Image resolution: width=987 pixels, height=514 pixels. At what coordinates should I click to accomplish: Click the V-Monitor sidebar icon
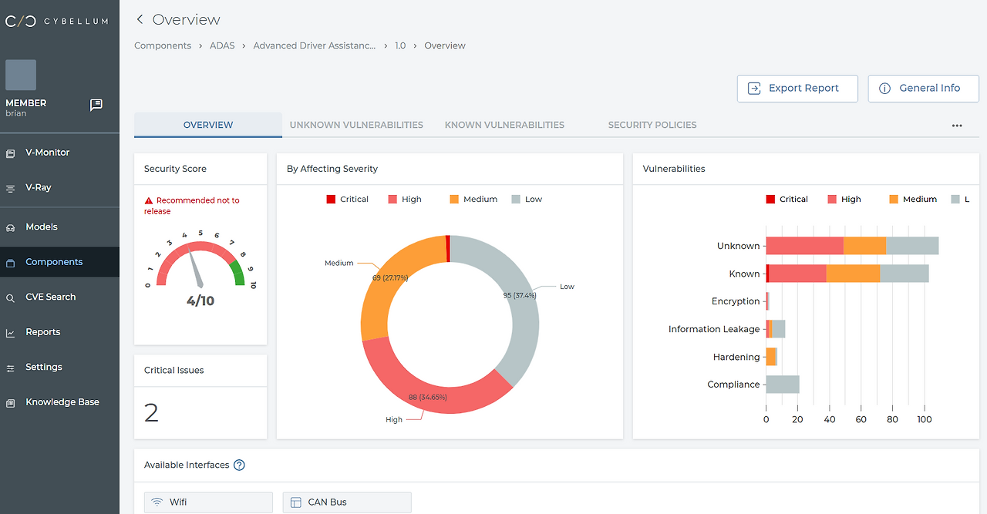click(x=10, y=153)
